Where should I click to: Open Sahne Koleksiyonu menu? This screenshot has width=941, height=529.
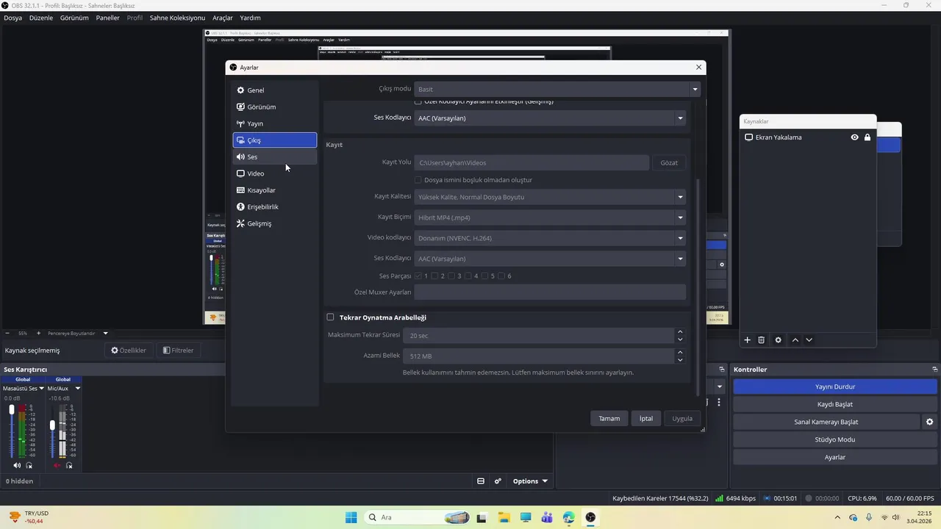coord(177,18)
